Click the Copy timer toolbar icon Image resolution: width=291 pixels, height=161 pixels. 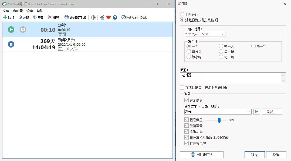click(35, 17)
